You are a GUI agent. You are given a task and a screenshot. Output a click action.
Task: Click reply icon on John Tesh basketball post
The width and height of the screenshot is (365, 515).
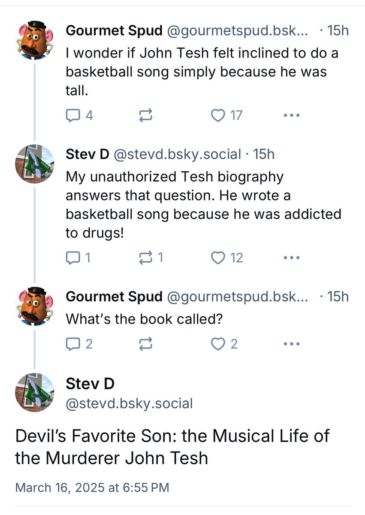pyautogui.click(x=72, y=115)
